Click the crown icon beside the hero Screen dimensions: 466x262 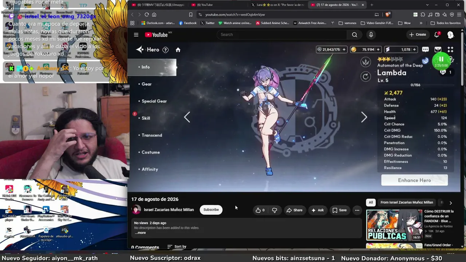point(366,62)
